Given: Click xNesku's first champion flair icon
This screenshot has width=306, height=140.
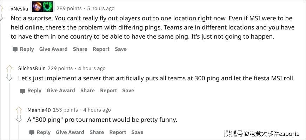Looking at the screenshot, I should coord(37,7).
